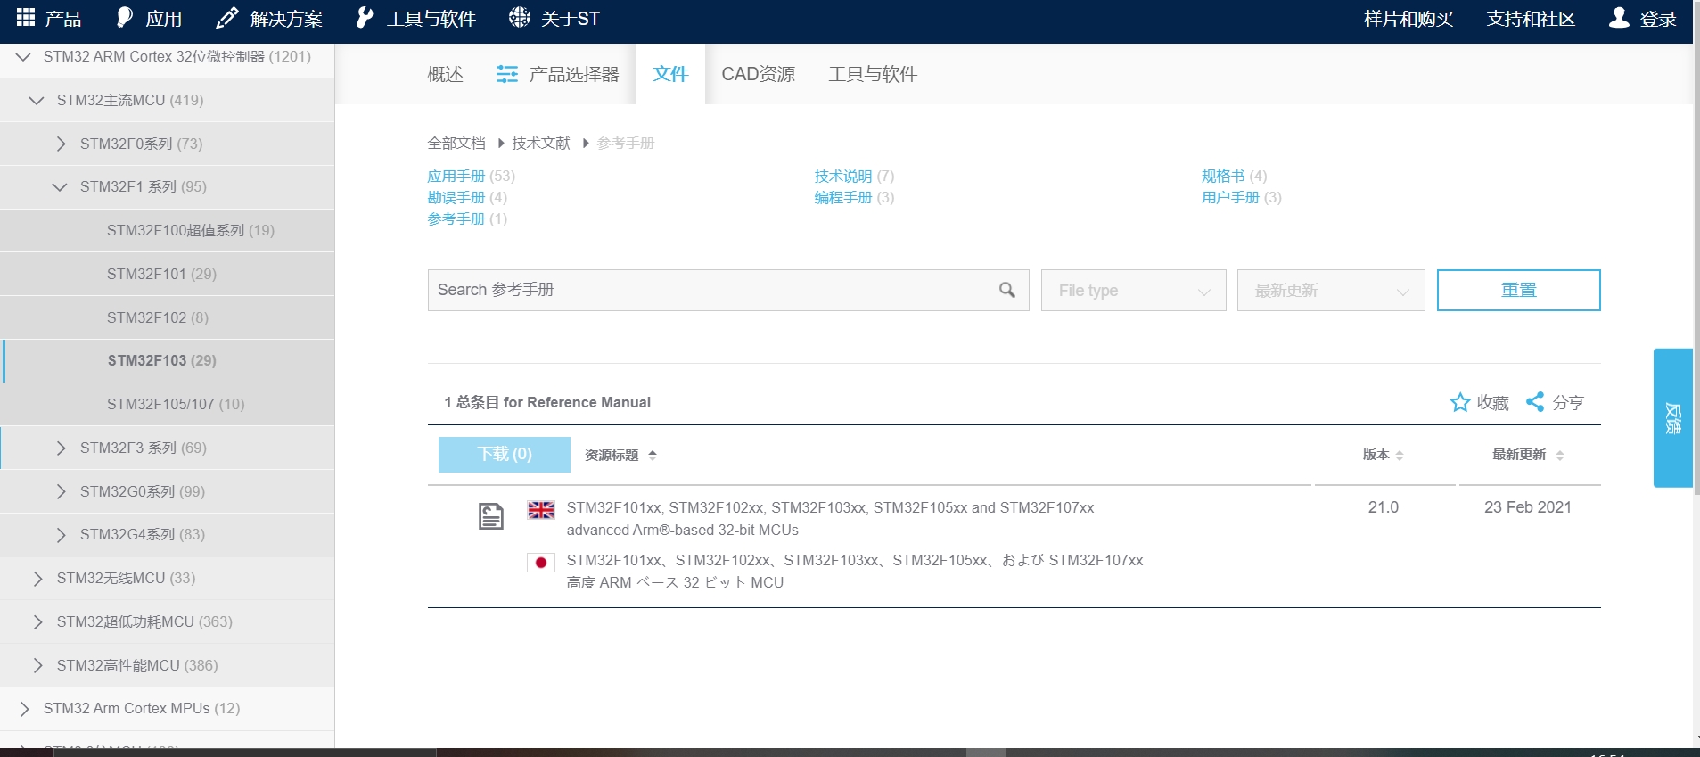Collapse the STM32F1 series tree node
Screen dimensions: 1700x757
pyautogui.click(x=60, y=187)
